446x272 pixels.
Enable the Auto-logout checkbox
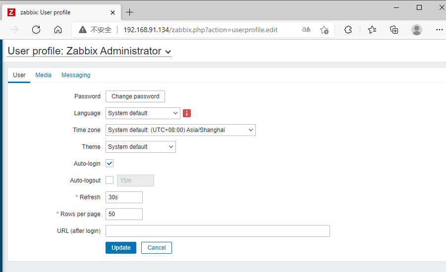point(110,180)
